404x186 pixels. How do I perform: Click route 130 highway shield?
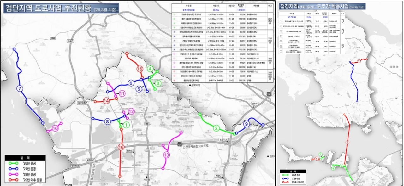(x=179, y=145)
